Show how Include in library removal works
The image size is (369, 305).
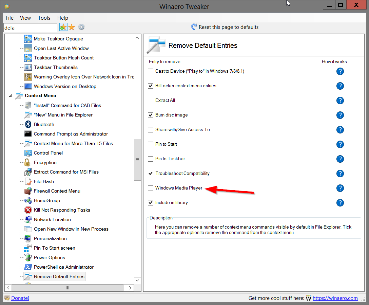(x=340, y=203)
